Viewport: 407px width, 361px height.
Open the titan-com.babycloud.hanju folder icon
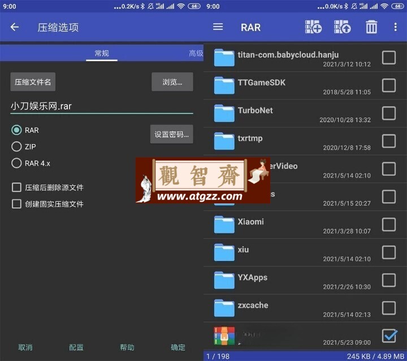pyautogui.click(x=224, y=58)
